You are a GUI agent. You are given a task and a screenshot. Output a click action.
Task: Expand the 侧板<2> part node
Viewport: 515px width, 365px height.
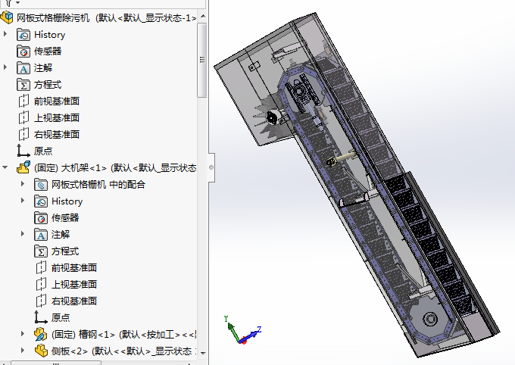[22, 350]
